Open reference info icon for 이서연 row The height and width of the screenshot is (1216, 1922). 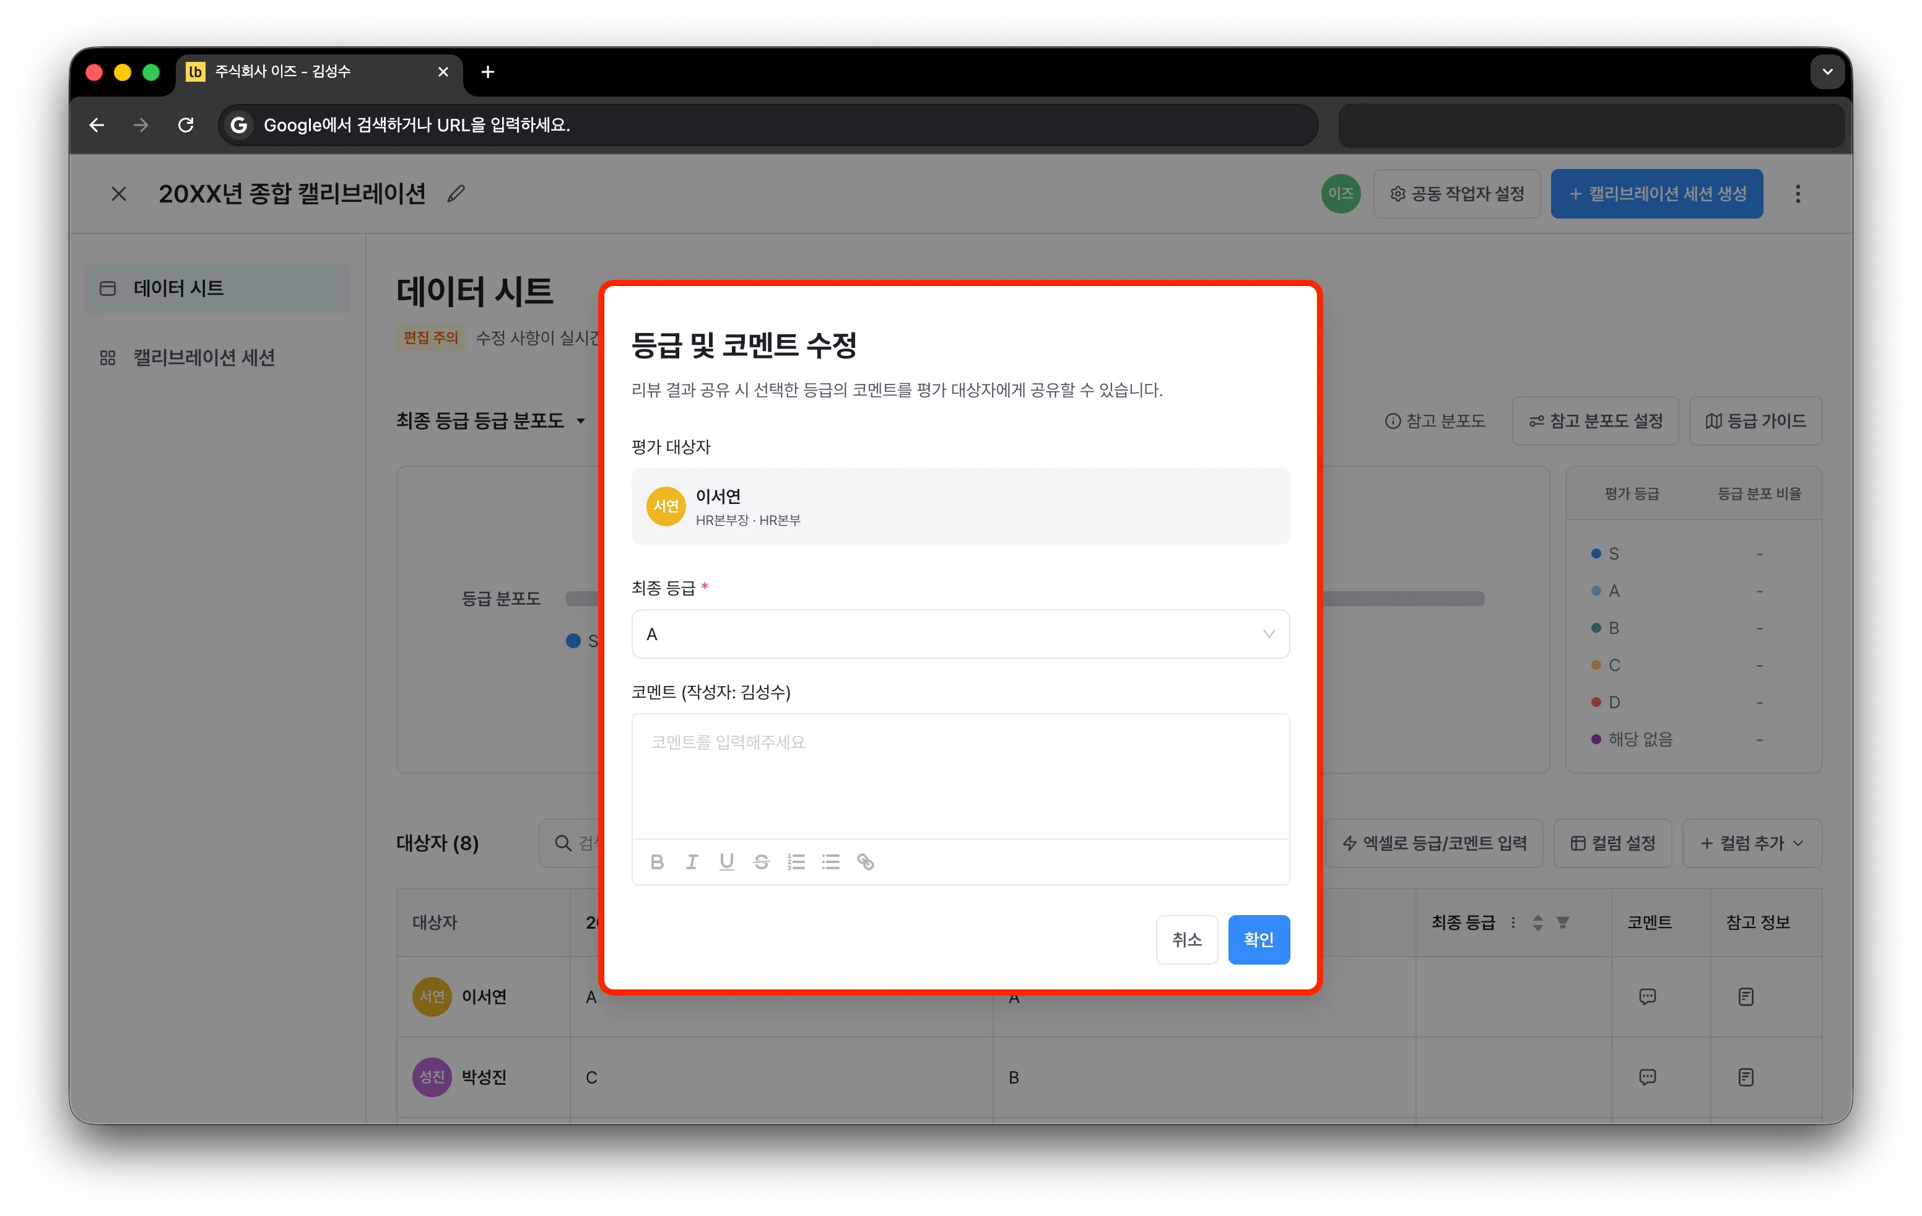point(1746,997)
